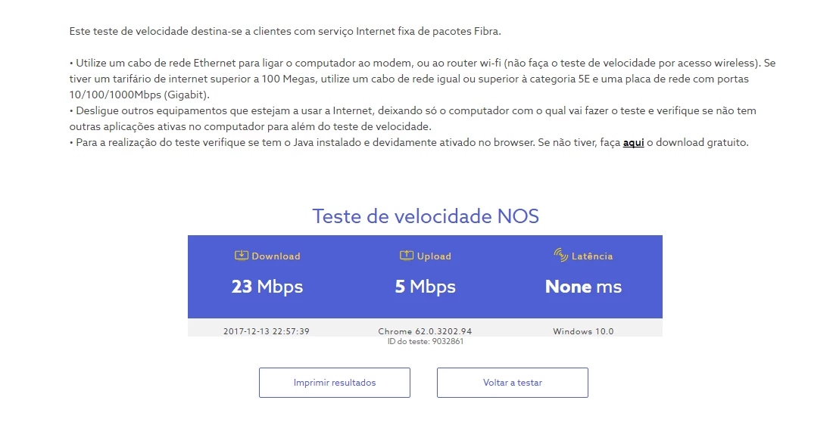The image size is (833, 422).
Task: Click the intro sentence about Fibra packages
Action: pyautogui.click(x=285, y=32)
